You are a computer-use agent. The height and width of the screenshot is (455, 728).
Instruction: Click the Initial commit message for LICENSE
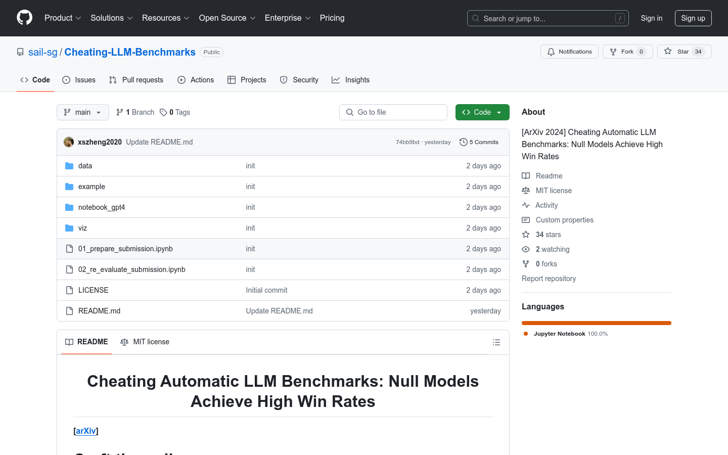266,290
